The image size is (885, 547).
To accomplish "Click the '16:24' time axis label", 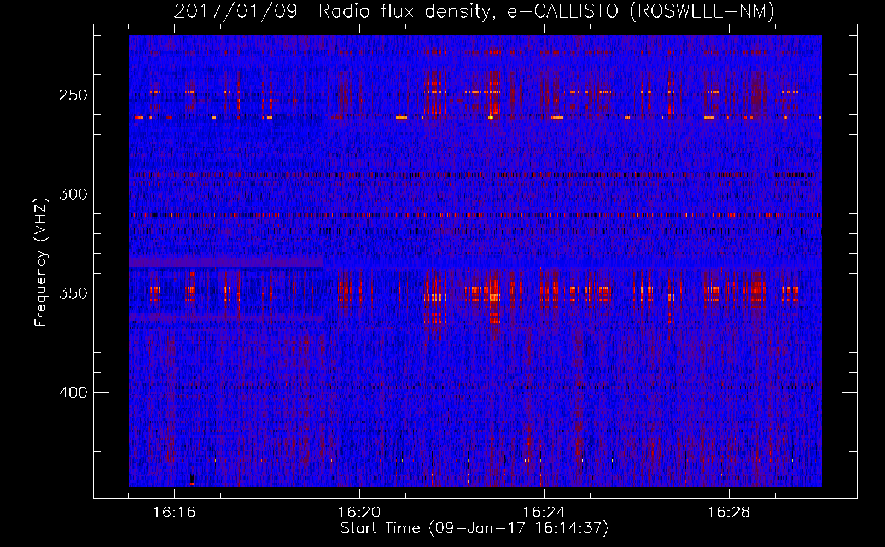I will [x=544, y=513].
